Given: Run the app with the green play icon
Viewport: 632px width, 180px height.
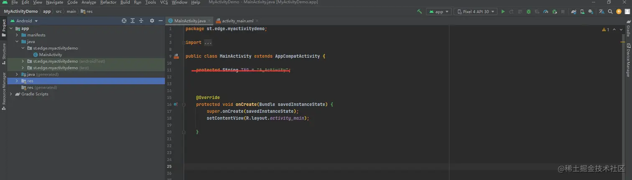Looking at the screenshot, I should pyautogui.click(x=503, y=12).
